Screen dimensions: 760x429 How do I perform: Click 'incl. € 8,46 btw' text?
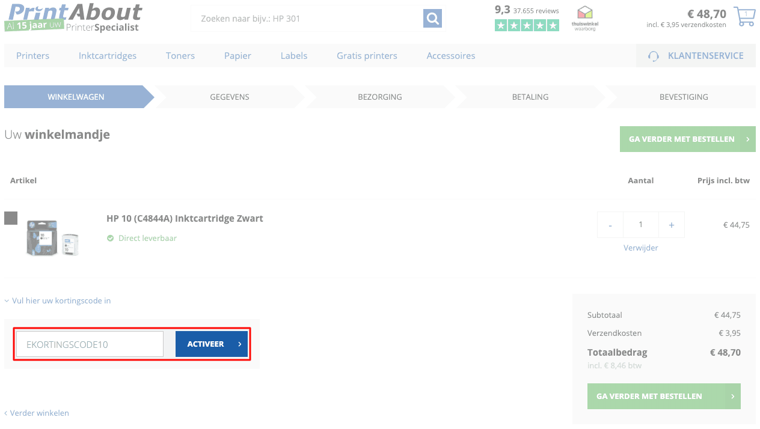click(x=614, y=365)
